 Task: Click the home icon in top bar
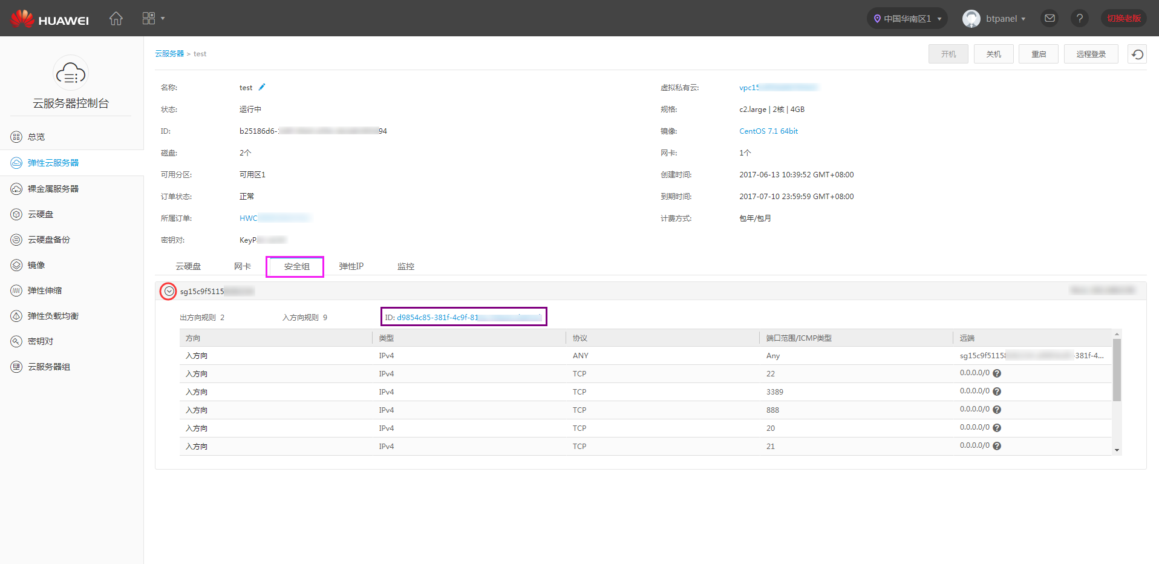(116, 19)
